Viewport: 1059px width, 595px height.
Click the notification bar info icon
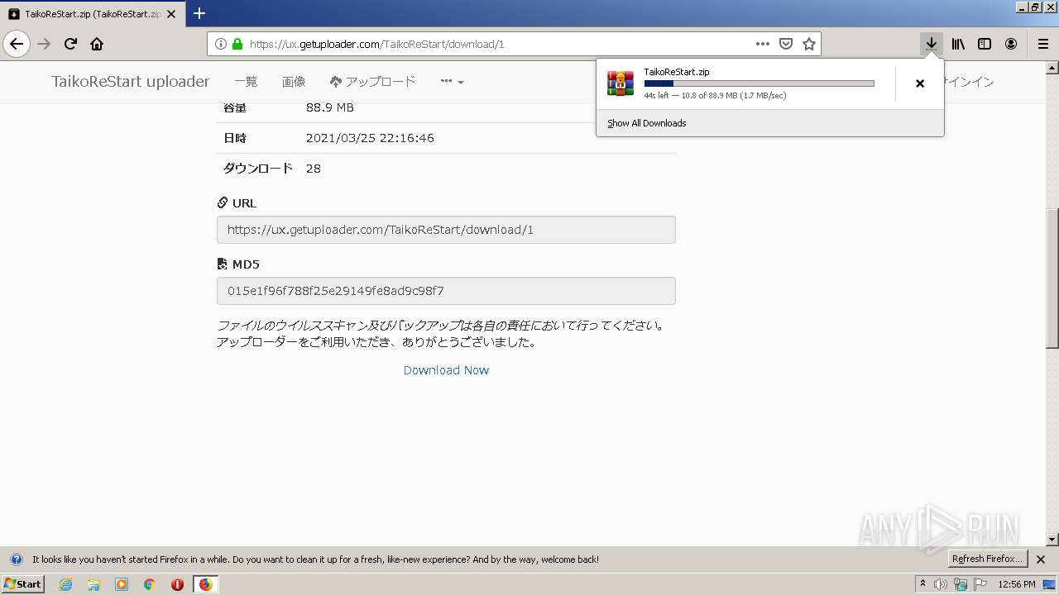pyautogui.click(x=16, y=559)
